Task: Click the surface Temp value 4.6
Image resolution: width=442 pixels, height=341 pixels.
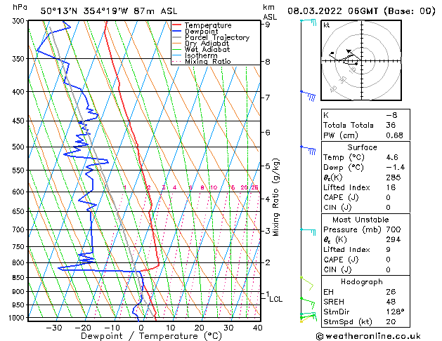Action: (x=392, y=157)
